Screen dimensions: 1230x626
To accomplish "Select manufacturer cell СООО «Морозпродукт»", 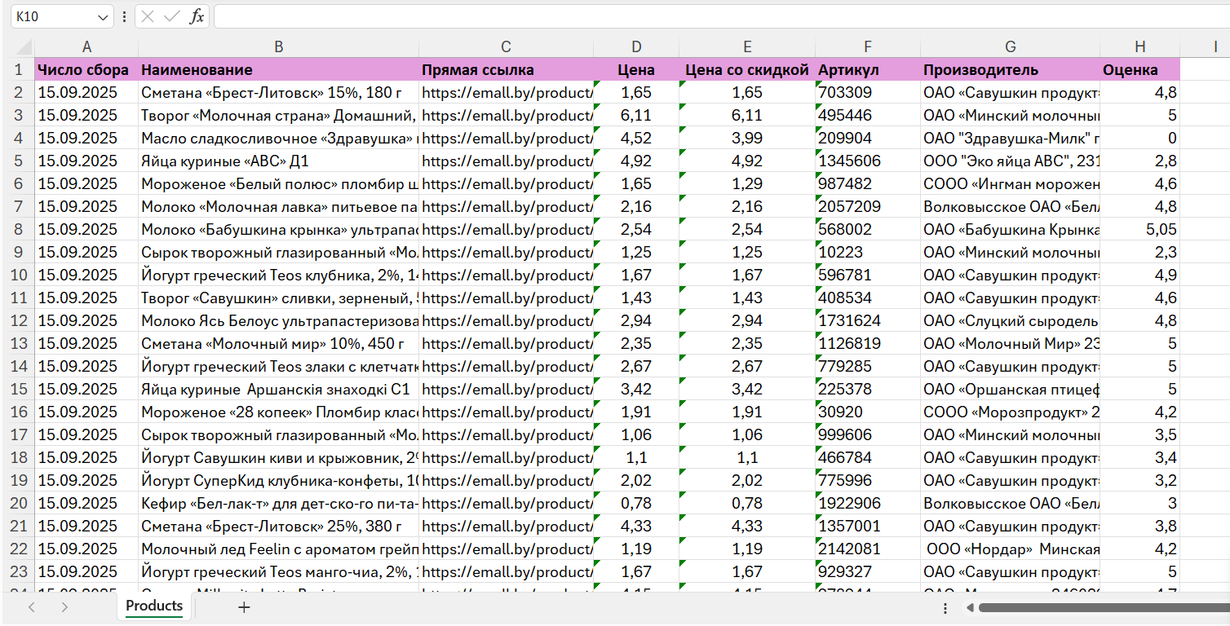I will point(1011,412).
